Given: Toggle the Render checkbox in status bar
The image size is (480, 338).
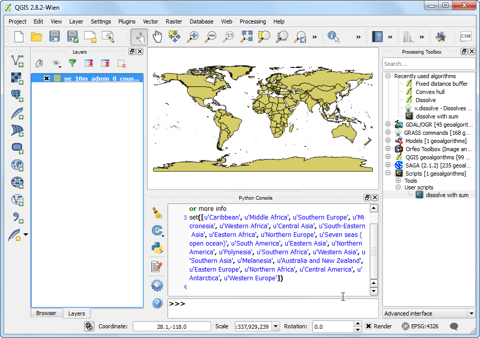Looking at the screenshot, I should tap(368, 326).
